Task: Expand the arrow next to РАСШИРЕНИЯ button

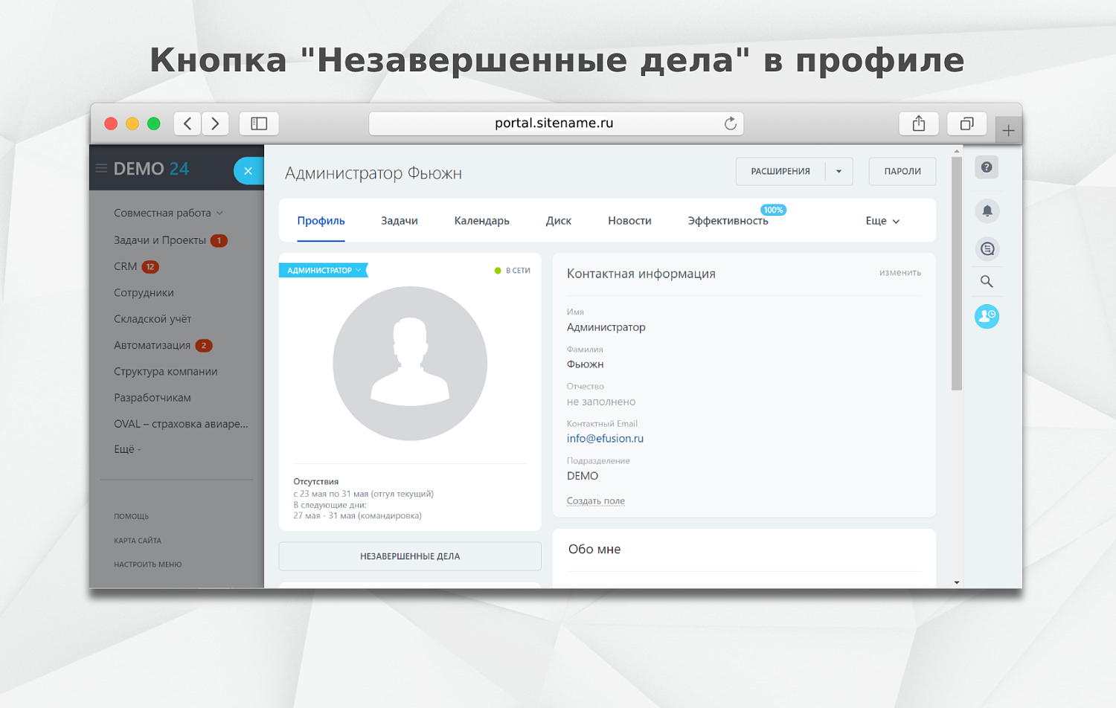Action: (840, 171)
